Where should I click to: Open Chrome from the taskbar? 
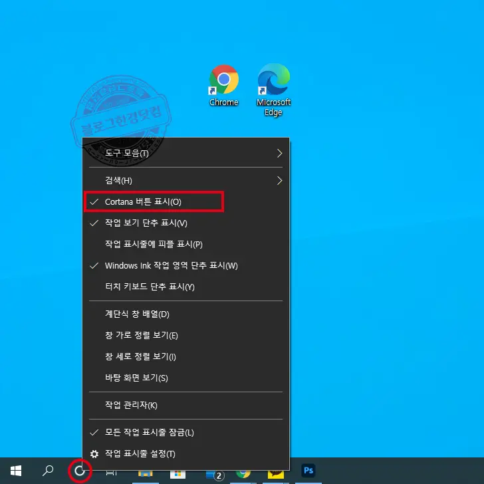[243, 474]
